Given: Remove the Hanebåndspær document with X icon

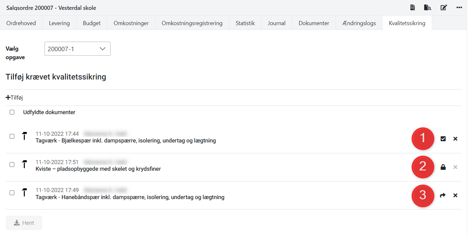Looking at the screenshot, I should tap(455, 195).
